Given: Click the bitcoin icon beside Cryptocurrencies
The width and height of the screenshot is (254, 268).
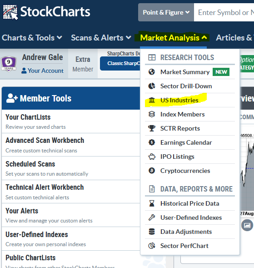Looking at the screenshot, I should click(152, 171).
